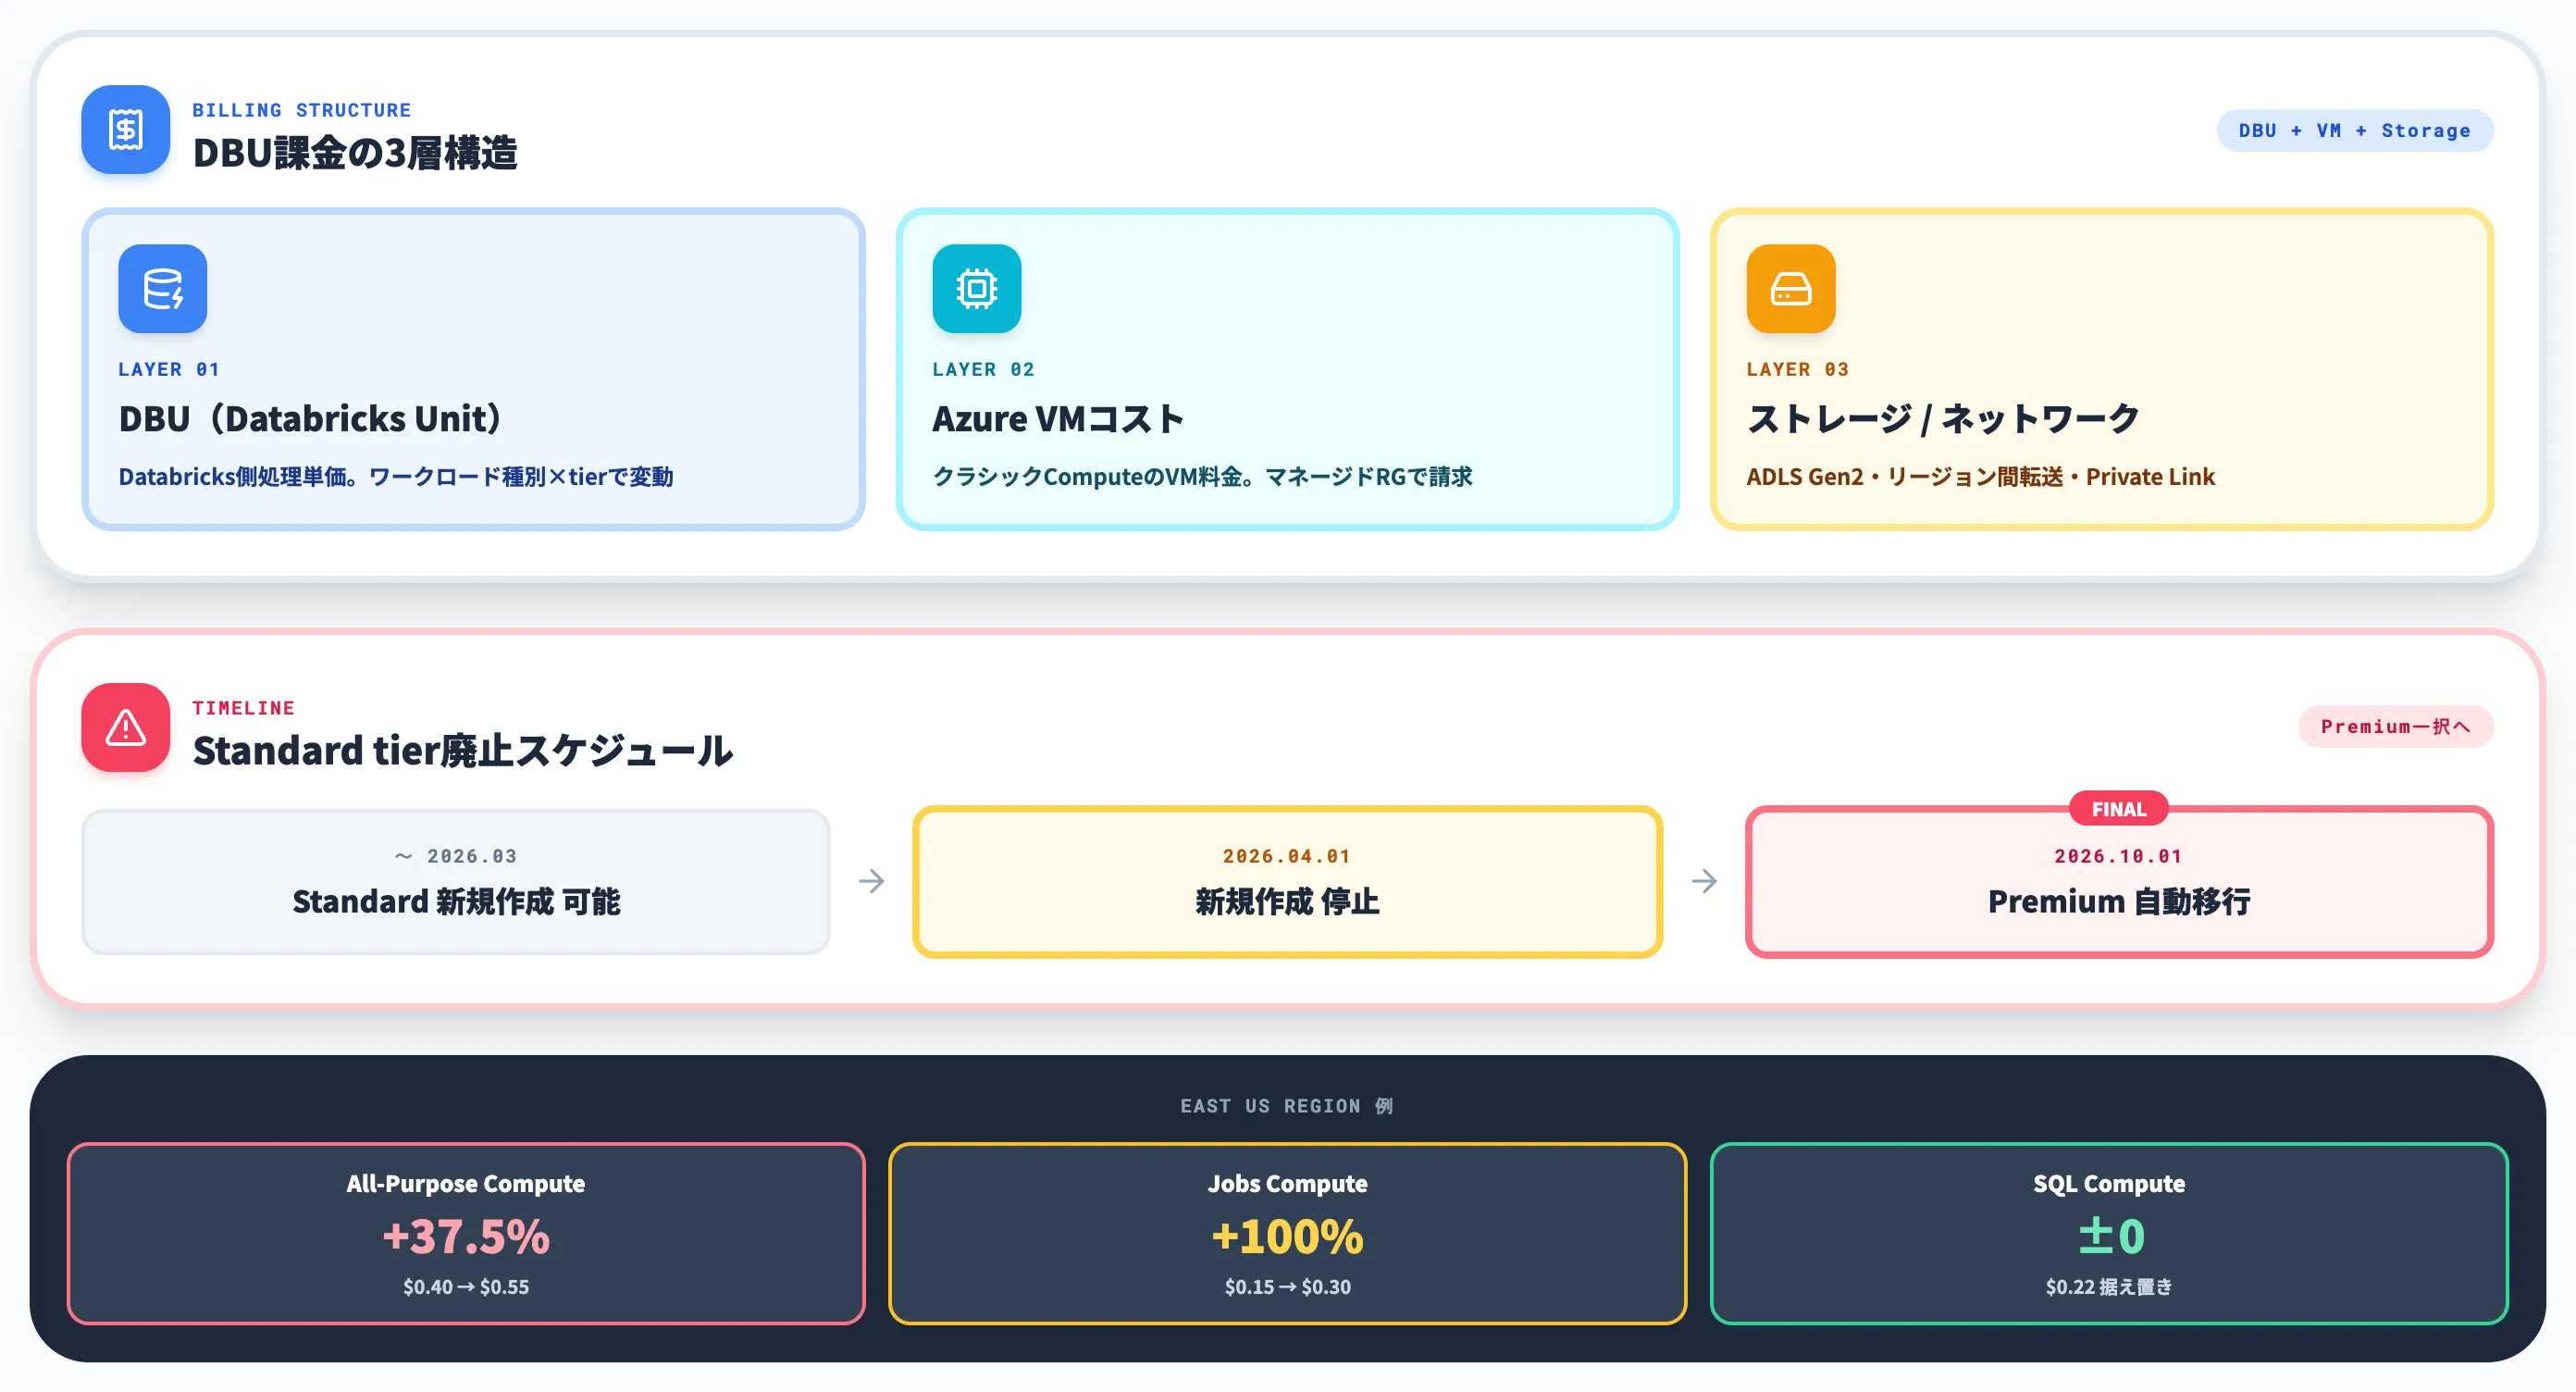Click the arrow before Premium 自動移行 card
Image resolution: width=2576 pixels, height=1392 pixels.
(x=1704, y=881)
